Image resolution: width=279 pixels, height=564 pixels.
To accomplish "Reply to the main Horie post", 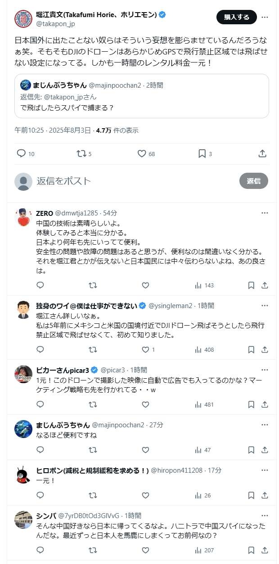I will (x=21, y=154).
